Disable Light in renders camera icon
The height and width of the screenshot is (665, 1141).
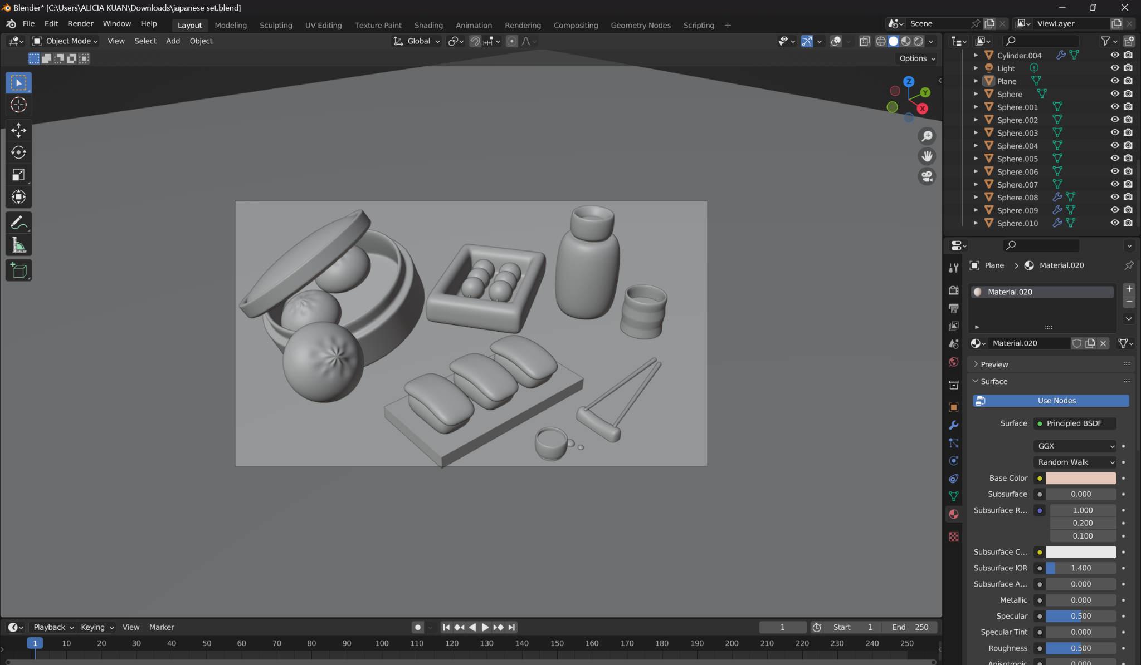coord(1128,68)
